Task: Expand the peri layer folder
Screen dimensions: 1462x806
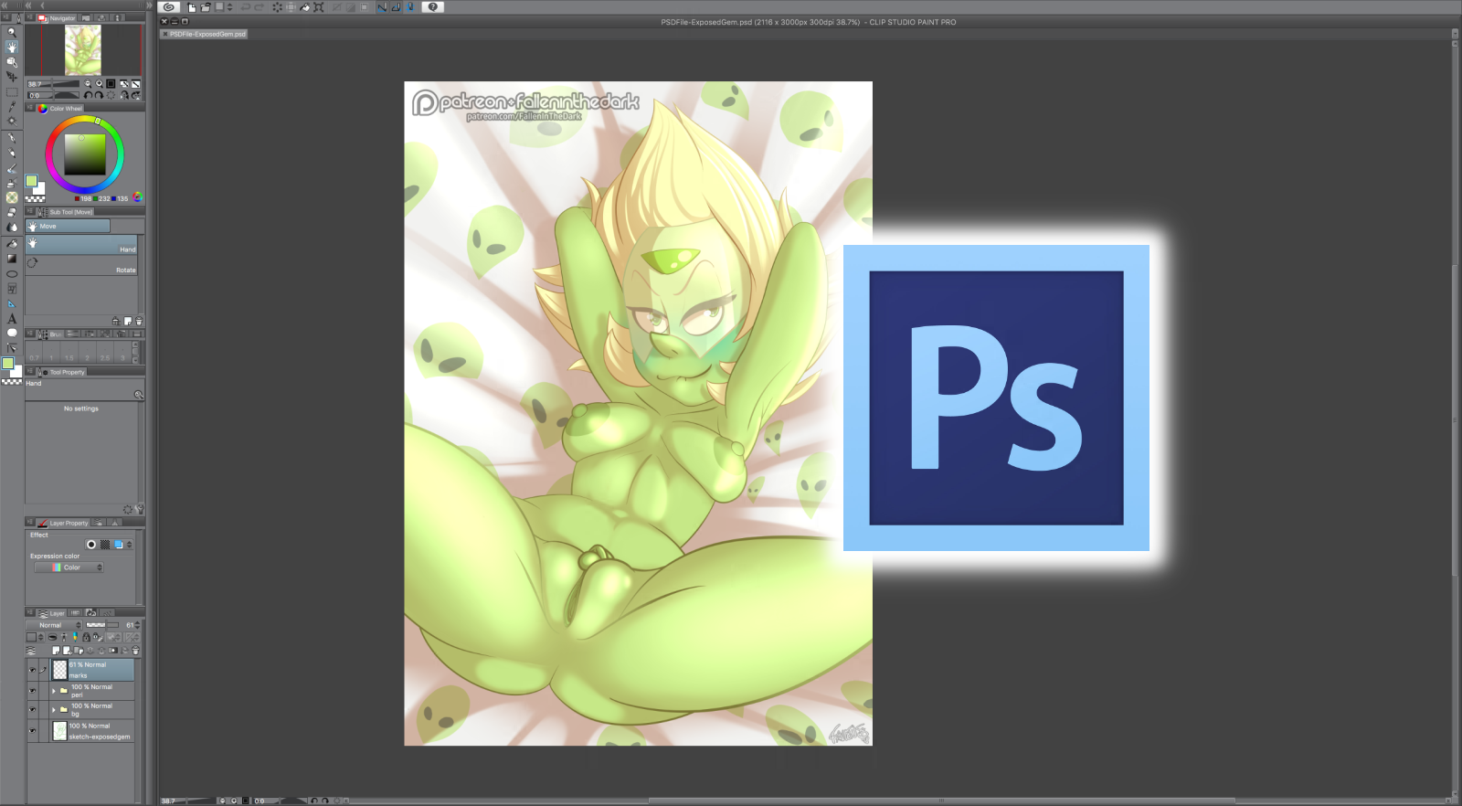Action: click(x=54, y=691)
